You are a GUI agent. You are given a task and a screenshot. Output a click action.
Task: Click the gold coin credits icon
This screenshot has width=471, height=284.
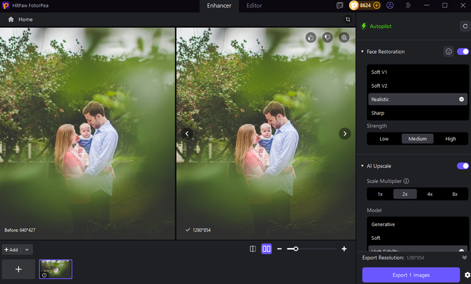pyautogui.click(x=354, y=6)
